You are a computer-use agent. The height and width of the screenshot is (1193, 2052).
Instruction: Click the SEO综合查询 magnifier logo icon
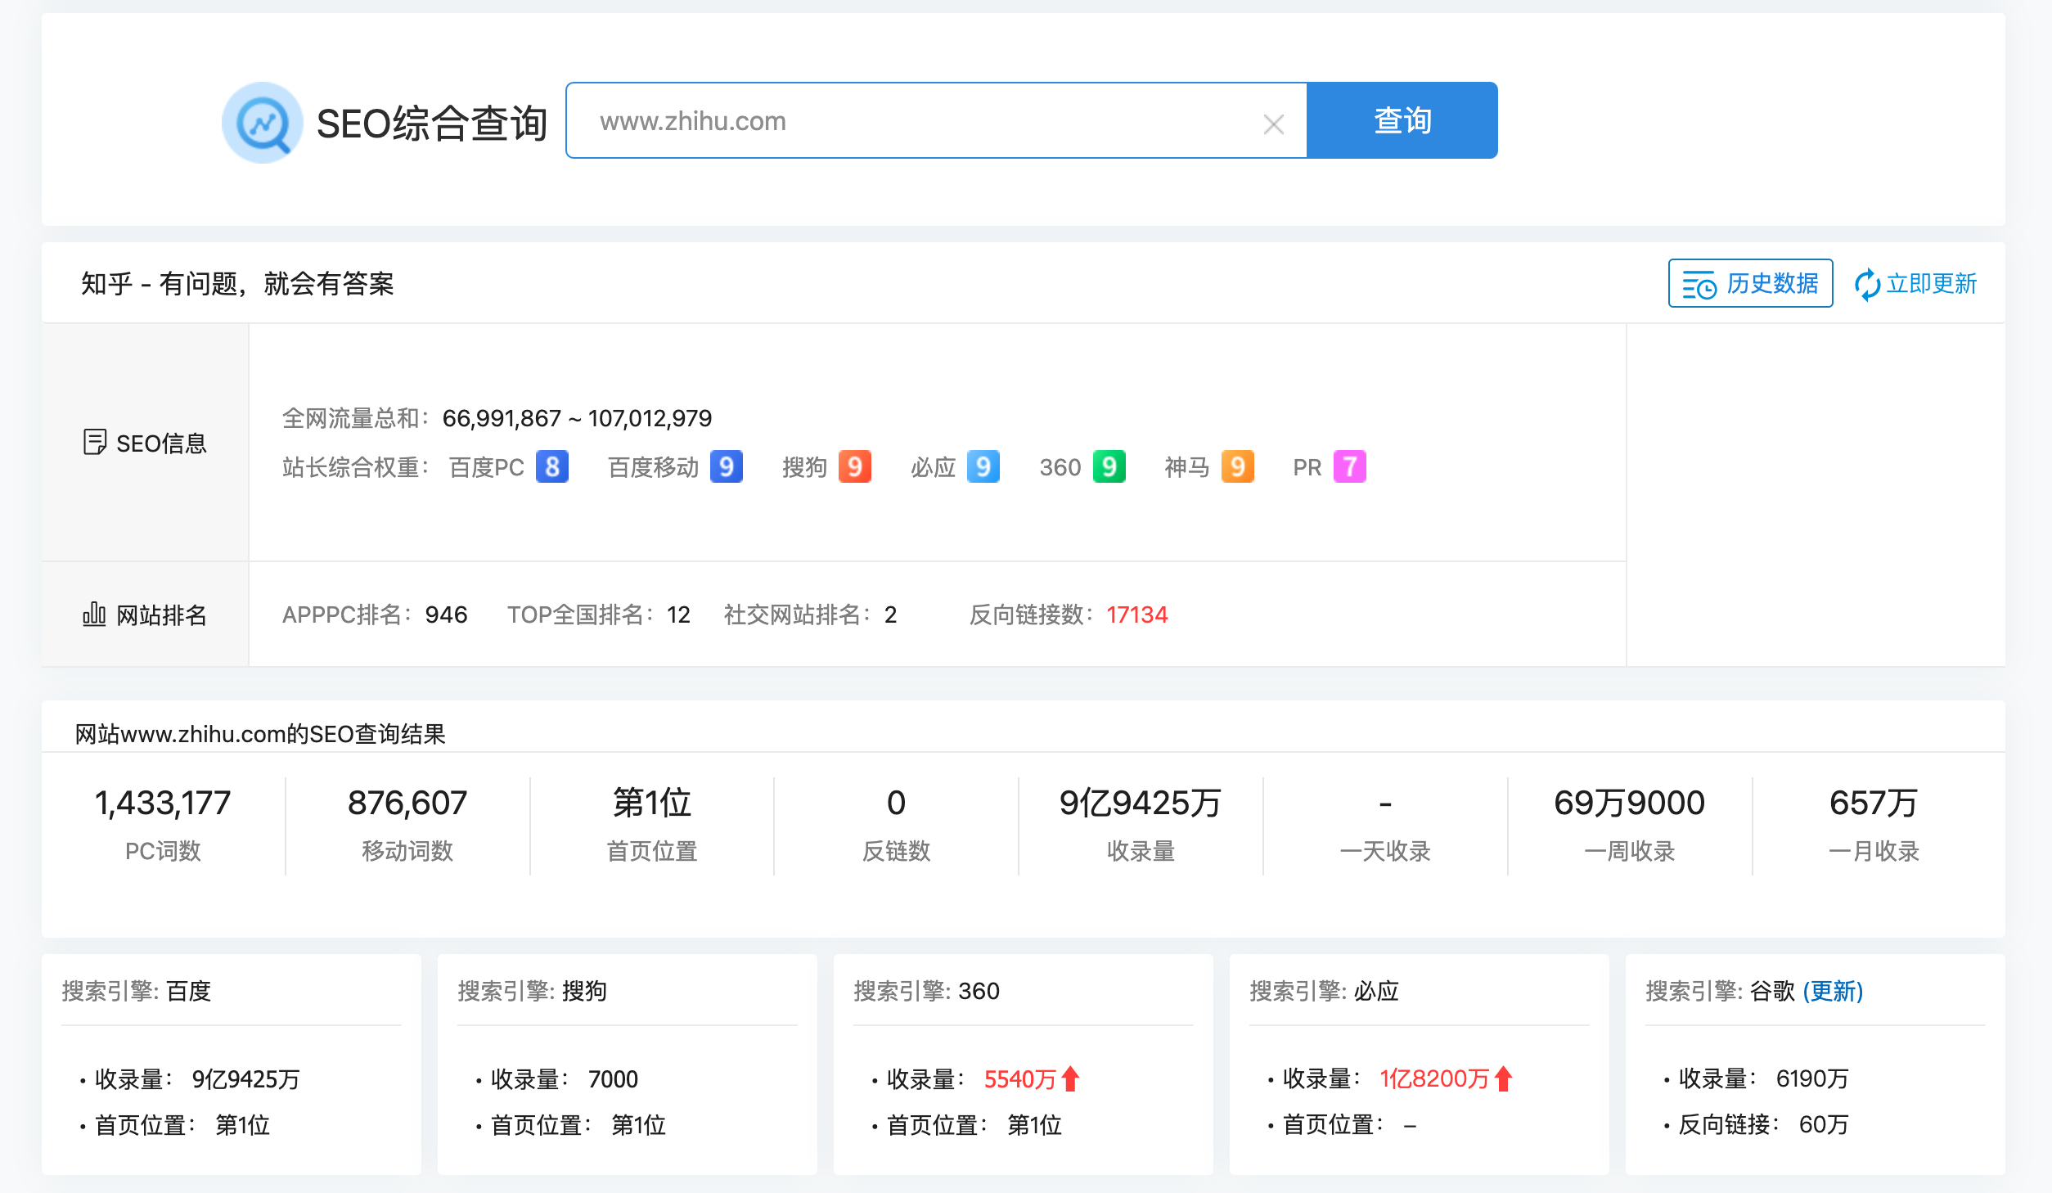pos(263,123)
